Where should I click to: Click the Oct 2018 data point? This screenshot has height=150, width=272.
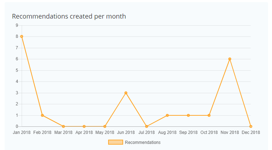[209, 115]
